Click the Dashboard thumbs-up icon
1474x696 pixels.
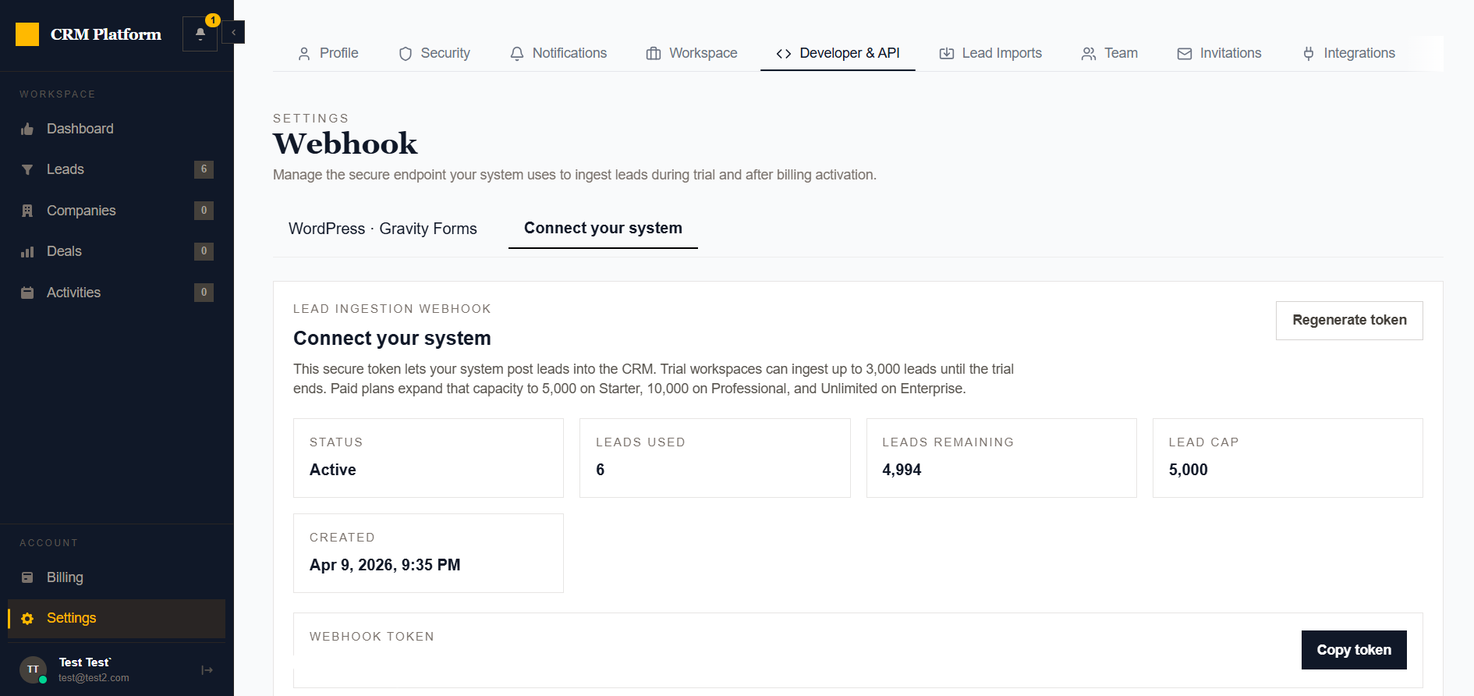[27, 129]
